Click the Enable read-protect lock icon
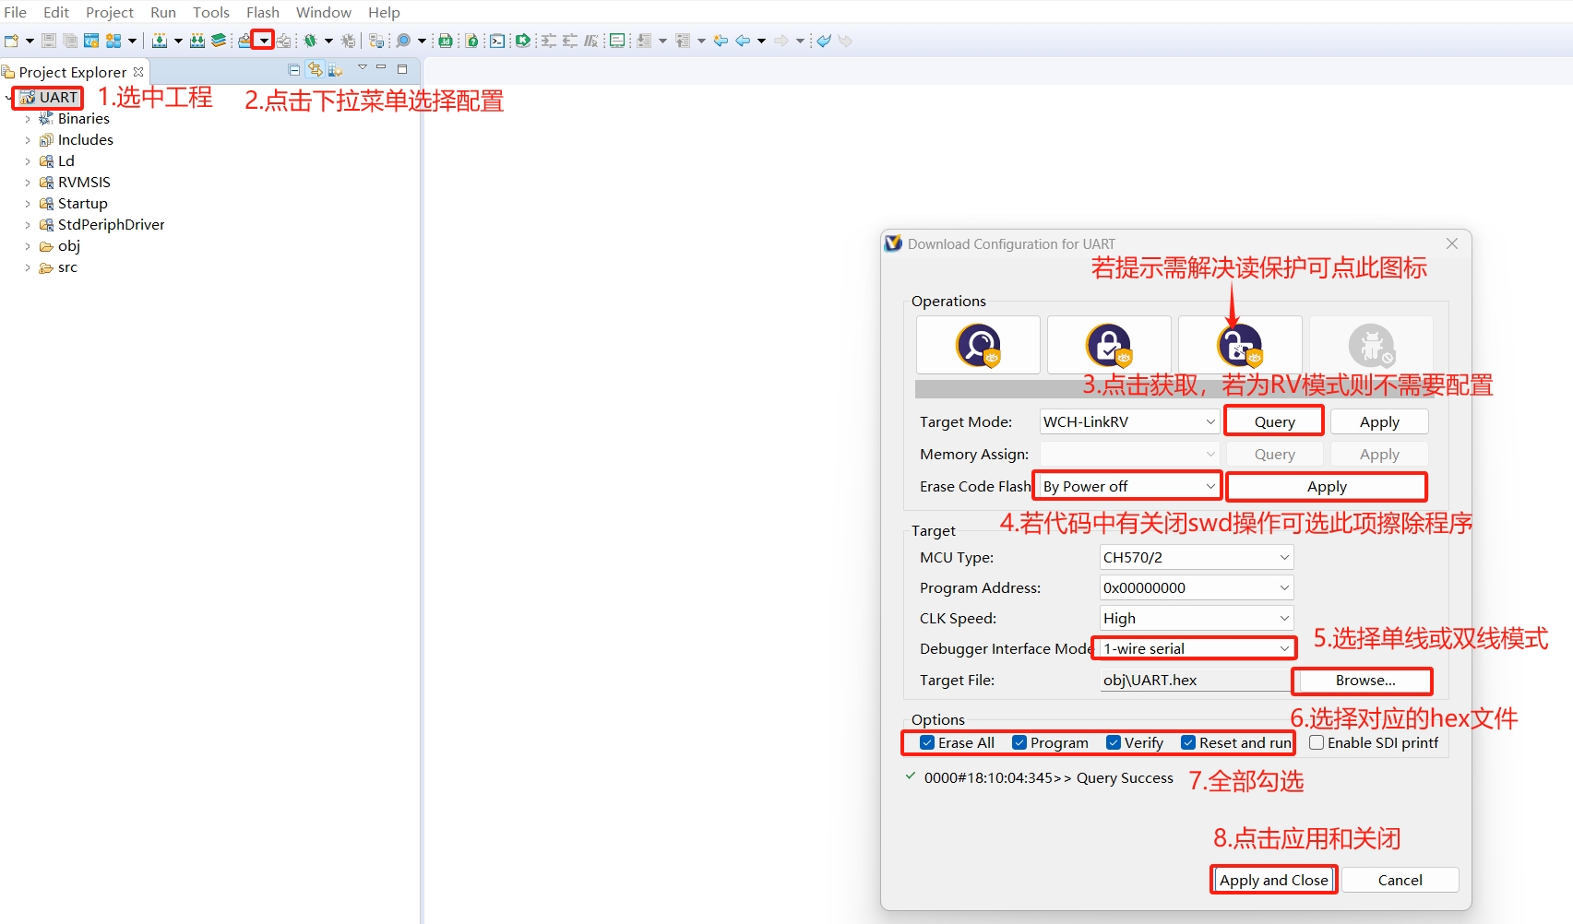The image size is (1573, 924). pyautogui.click(x=1109, y=345)
